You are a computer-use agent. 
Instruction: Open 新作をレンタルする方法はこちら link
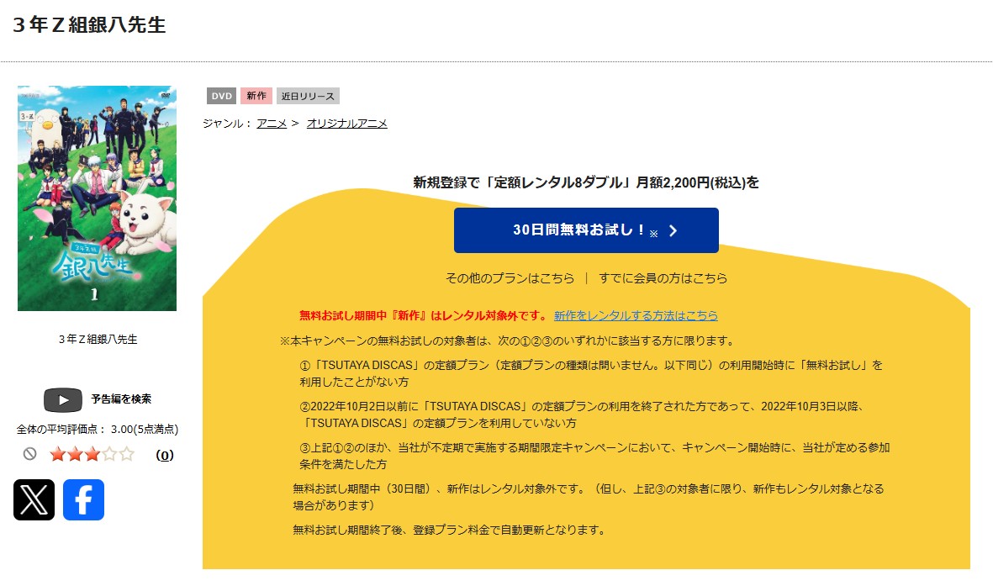(x=636, y=316)
